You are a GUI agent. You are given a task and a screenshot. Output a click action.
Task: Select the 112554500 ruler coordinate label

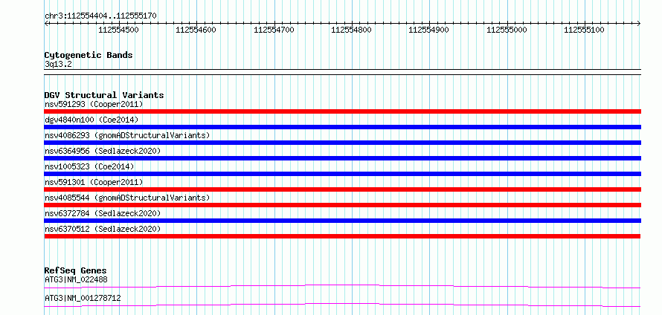coord(118,30)
